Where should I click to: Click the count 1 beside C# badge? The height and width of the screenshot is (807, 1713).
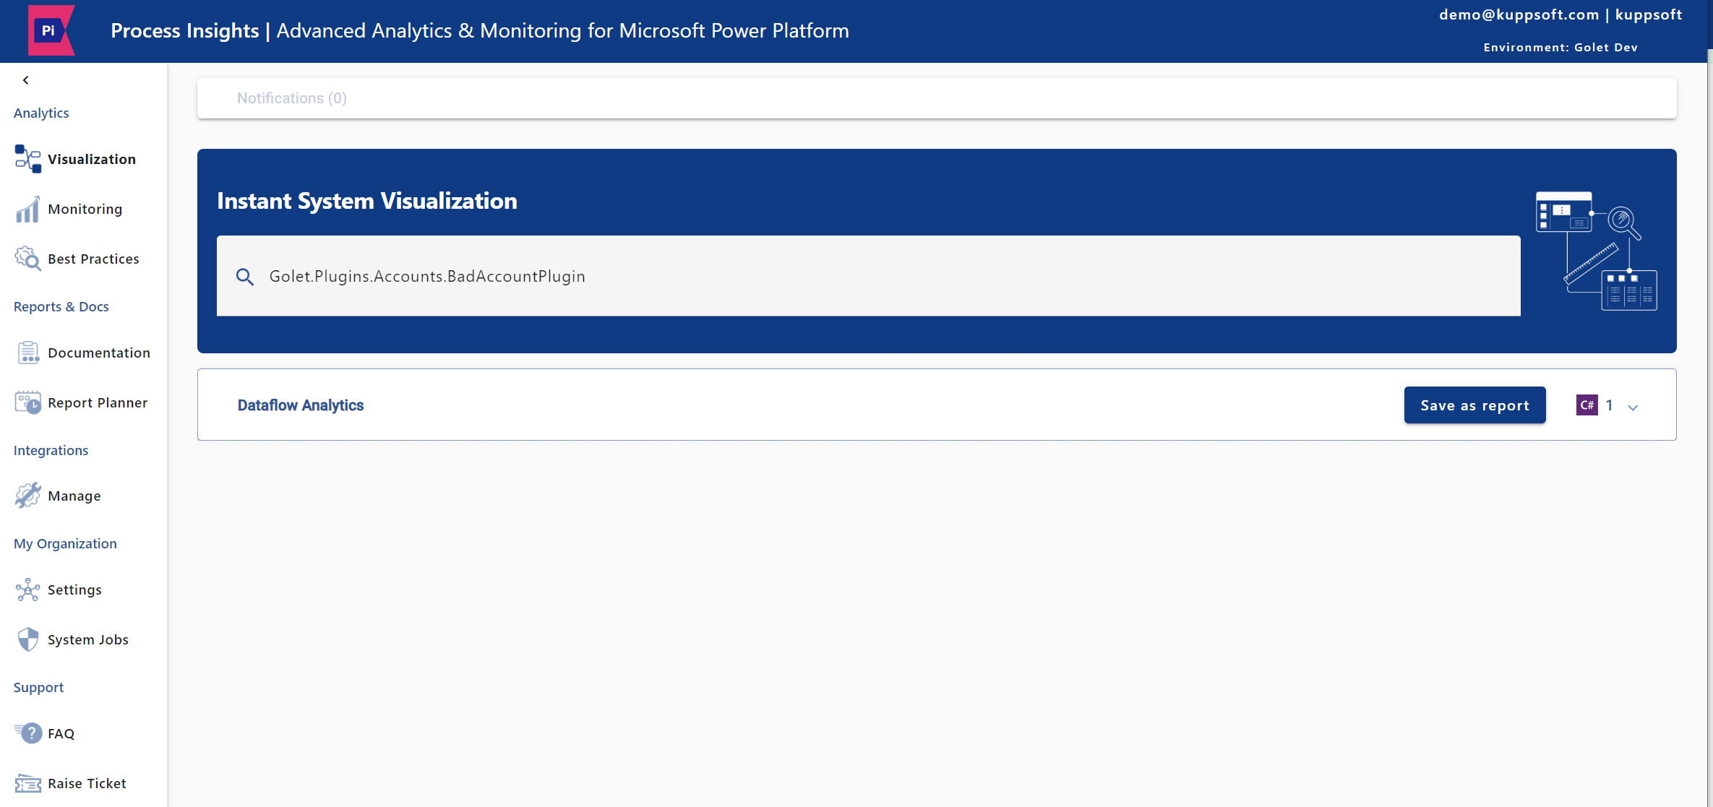(x=1609, y=405)
